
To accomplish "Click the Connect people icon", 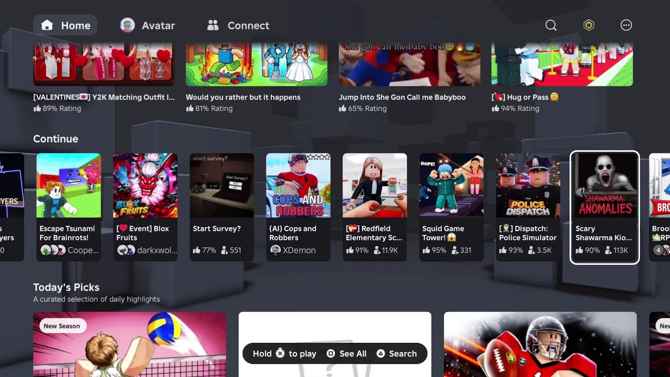I will point(213,25).
